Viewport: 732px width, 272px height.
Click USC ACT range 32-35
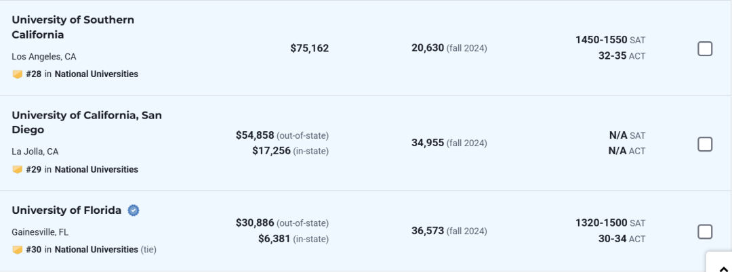point(612,56)
